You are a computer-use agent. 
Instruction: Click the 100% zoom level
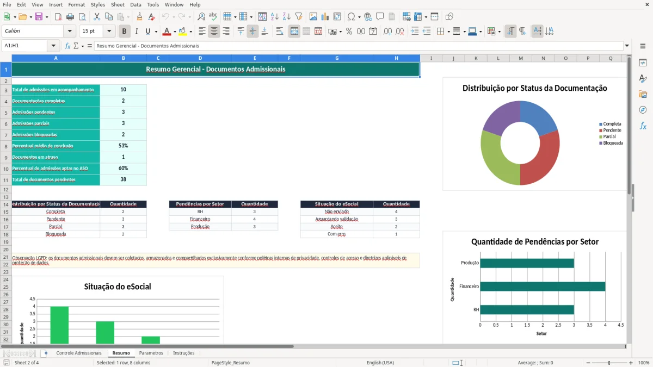point(643,363)
